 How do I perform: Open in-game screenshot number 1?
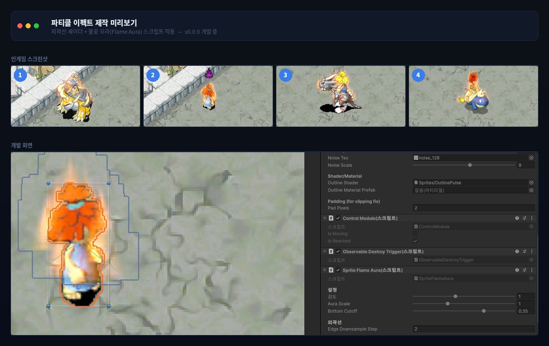pos(75,96)
